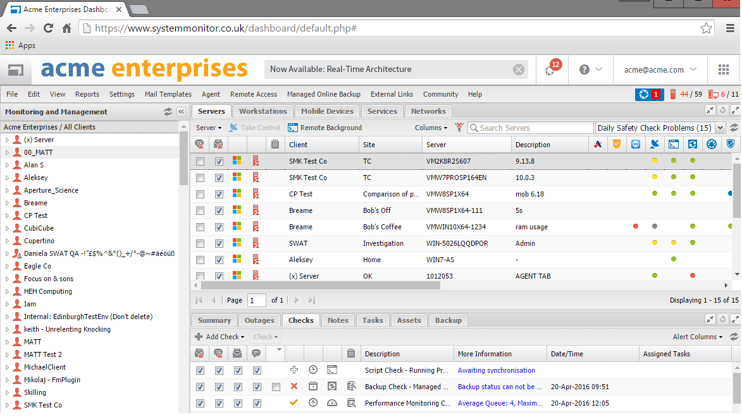Select the command prompt window column icon
This screenshot has width=742, height=417.
(673, 144)
